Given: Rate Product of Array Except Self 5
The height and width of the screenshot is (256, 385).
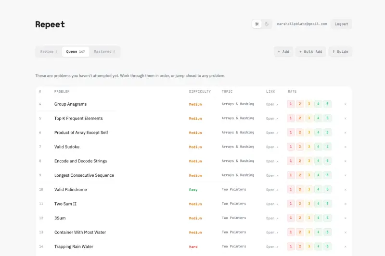Looking at the screenshot, I should [x=327, y=133].
